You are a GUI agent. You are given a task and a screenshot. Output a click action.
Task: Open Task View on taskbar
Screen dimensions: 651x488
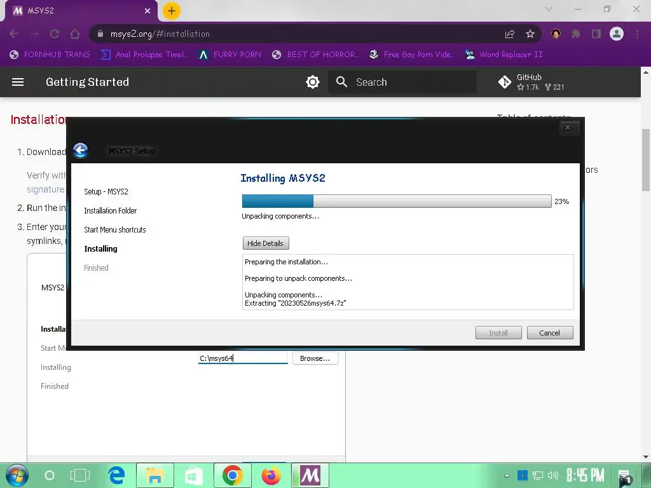(80, 475)
